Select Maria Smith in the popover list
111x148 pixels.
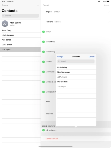click(x=76, y=82)
